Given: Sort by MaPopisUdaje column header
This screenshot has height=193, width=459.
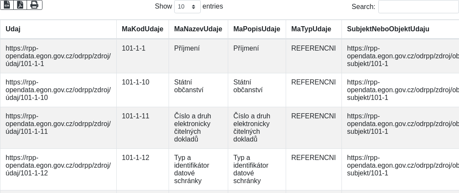Looking at the screenshot, I should [x=257, y=29].
